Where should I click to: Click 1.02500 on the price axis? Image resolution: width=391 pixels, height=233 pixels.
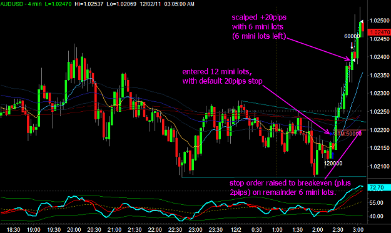pos(380,21)
